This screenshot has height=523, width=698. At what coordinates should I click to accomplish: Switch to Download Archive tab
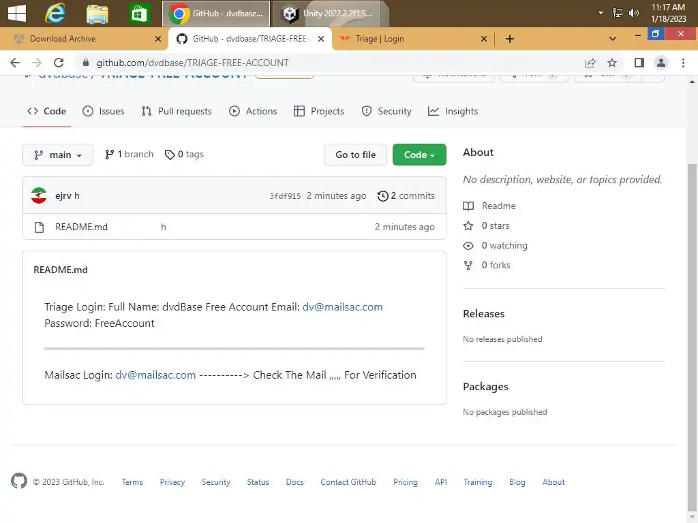pos(83,39)
